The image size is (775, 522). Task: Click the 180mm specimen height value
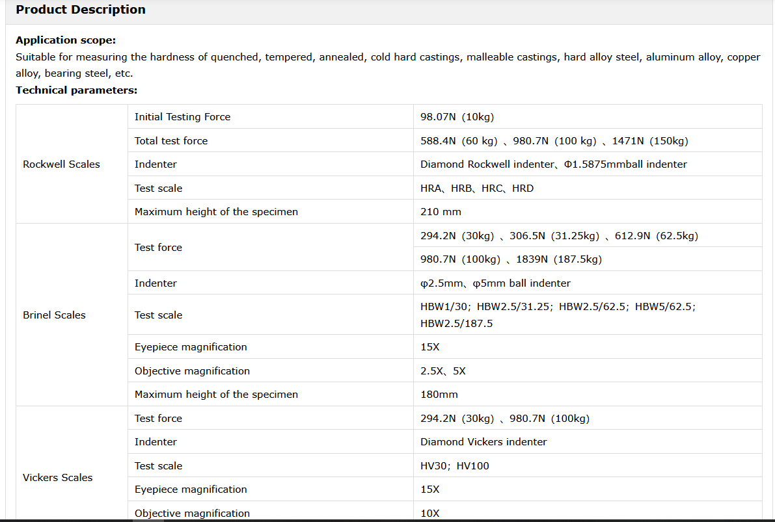pos(439,395)
